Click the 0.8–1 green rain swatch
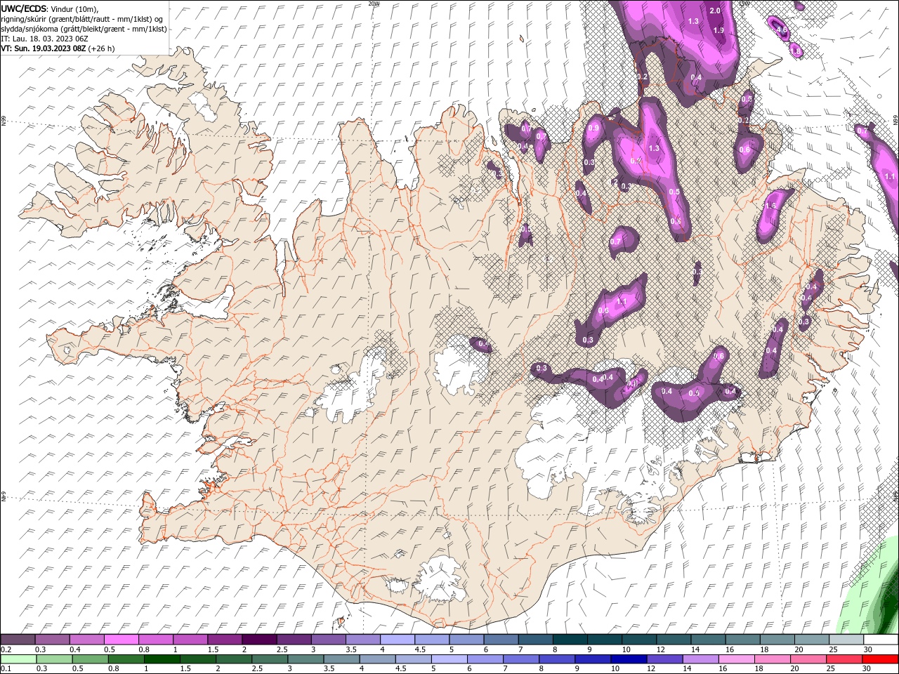Screen dimensions: 899x674 (126, 659)
